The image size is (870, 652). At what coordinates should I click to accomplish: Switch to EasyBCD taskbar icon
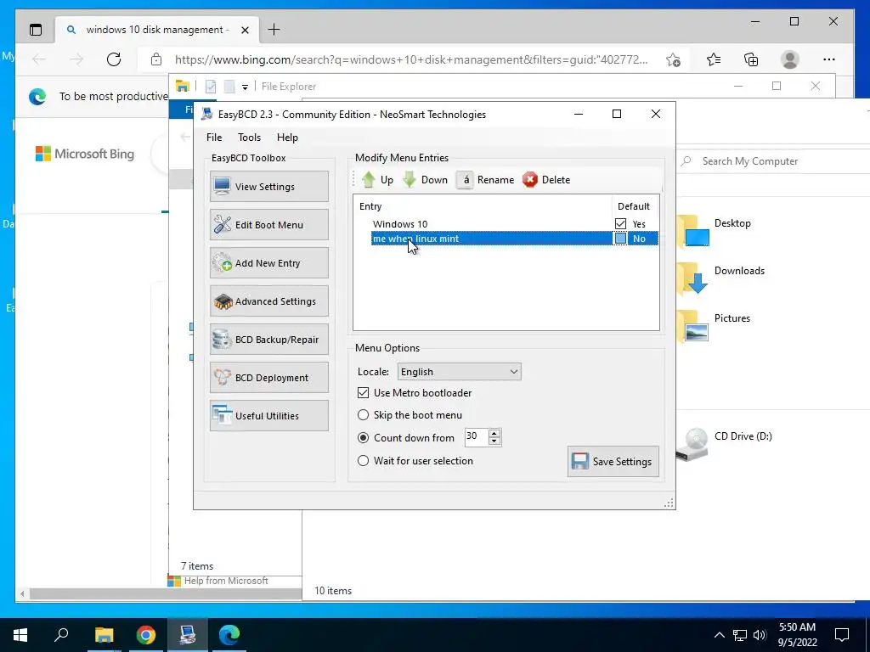tap(188, 635)
